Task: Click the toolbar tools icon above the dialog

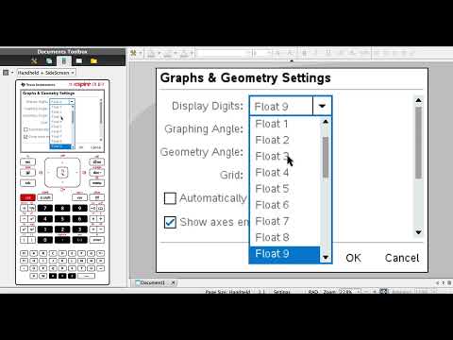Action: [133, 53]
